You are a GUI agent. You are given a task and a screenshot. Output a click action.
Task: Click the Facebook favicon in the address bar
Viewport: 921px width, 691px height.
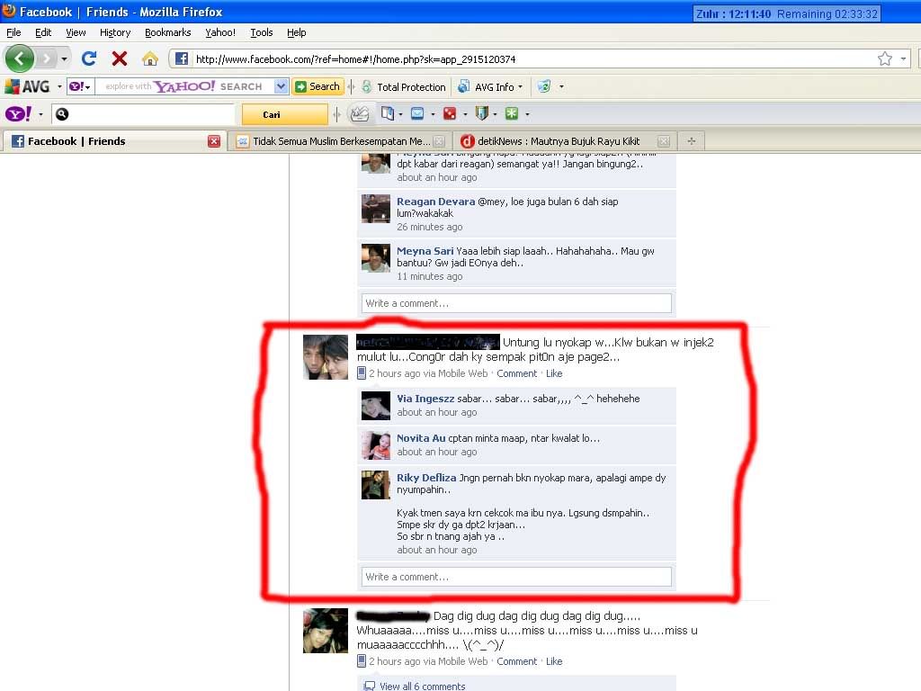pos(182,58)
